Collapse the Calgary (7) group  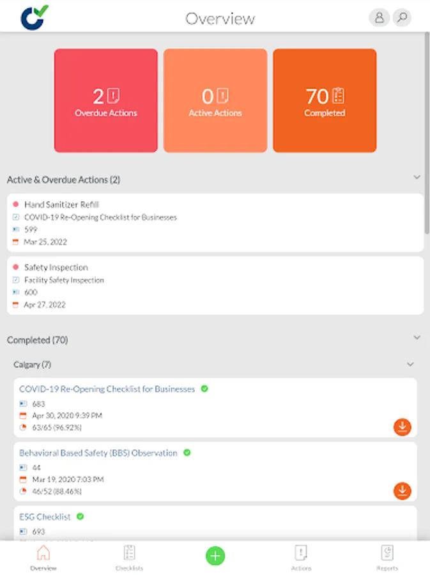tap(410, 364)
